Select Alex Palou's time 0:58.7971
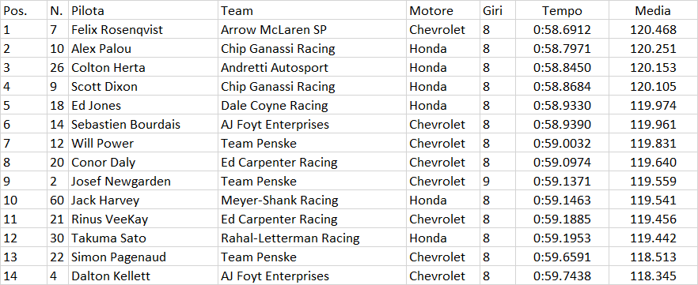The width and height of the screenshot is (698, 285). pos(562,48)
